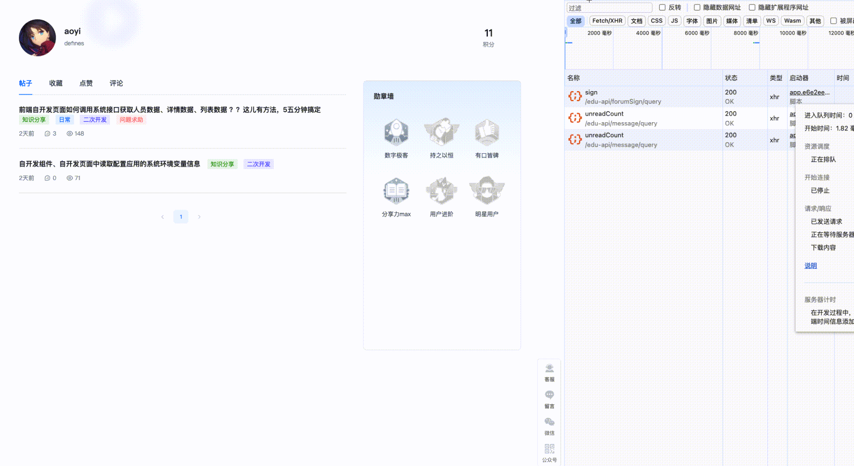854x466 pixels.
Task: Enable the 隐藏扩展程序网址 checkbox
Action: (752, 7)
